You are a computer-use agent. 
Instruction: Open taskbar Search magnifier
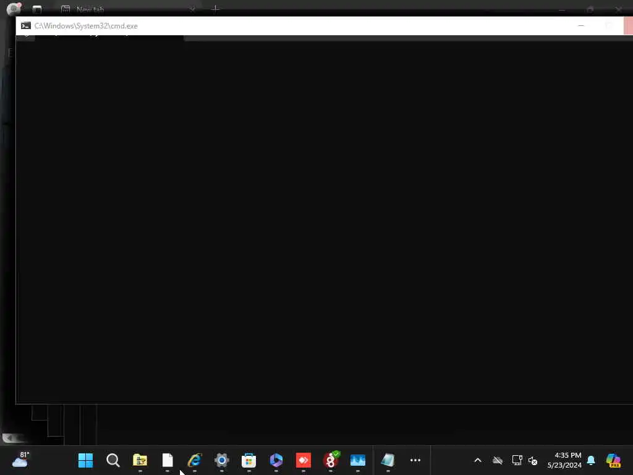[113, 460]
